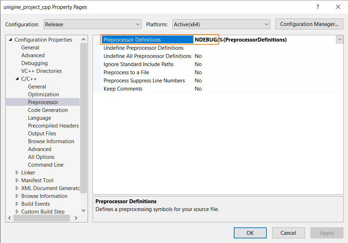This screenshot has width=348, height=243.
Task: Click the tree horizontal scroll right arrow
Action: coord(76,218)
